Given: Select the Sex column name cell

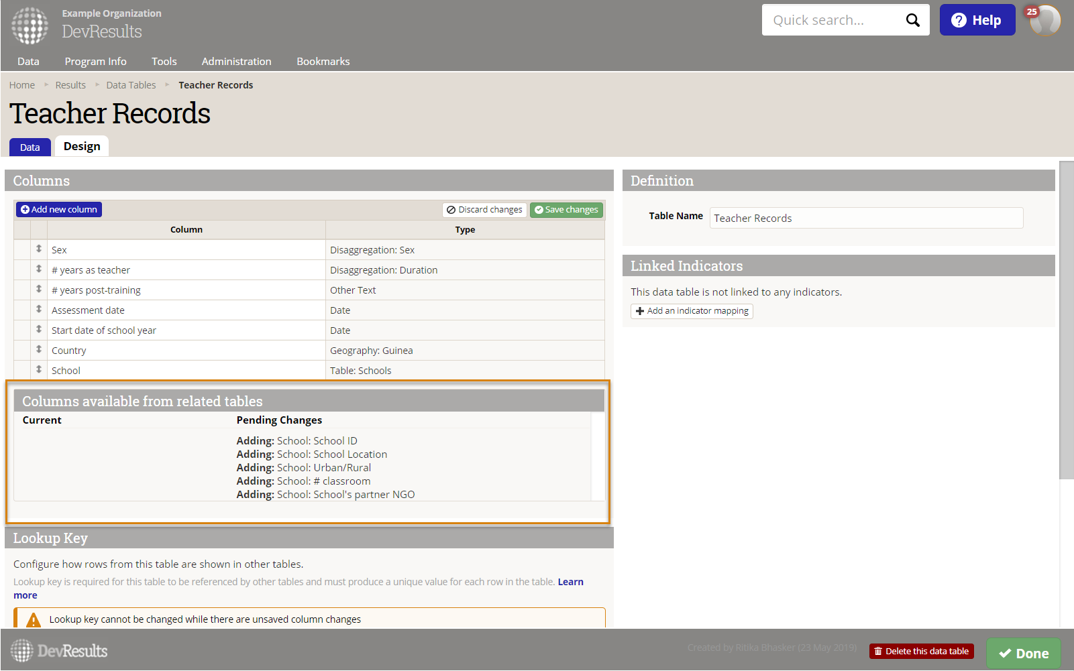Looking at the screenshot, I should [186, 250].
